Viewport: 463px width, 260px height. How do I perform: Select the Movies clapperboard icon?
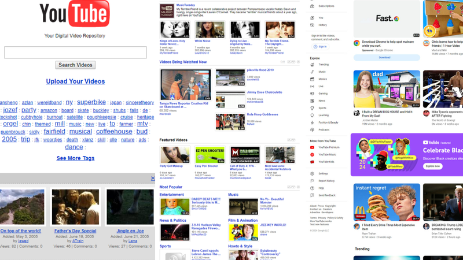click(x=312, y=79)
